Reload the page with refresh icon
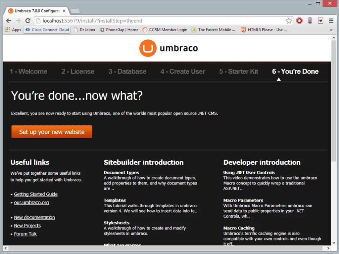Screen dimensions: 339x254 pos(28,21)
